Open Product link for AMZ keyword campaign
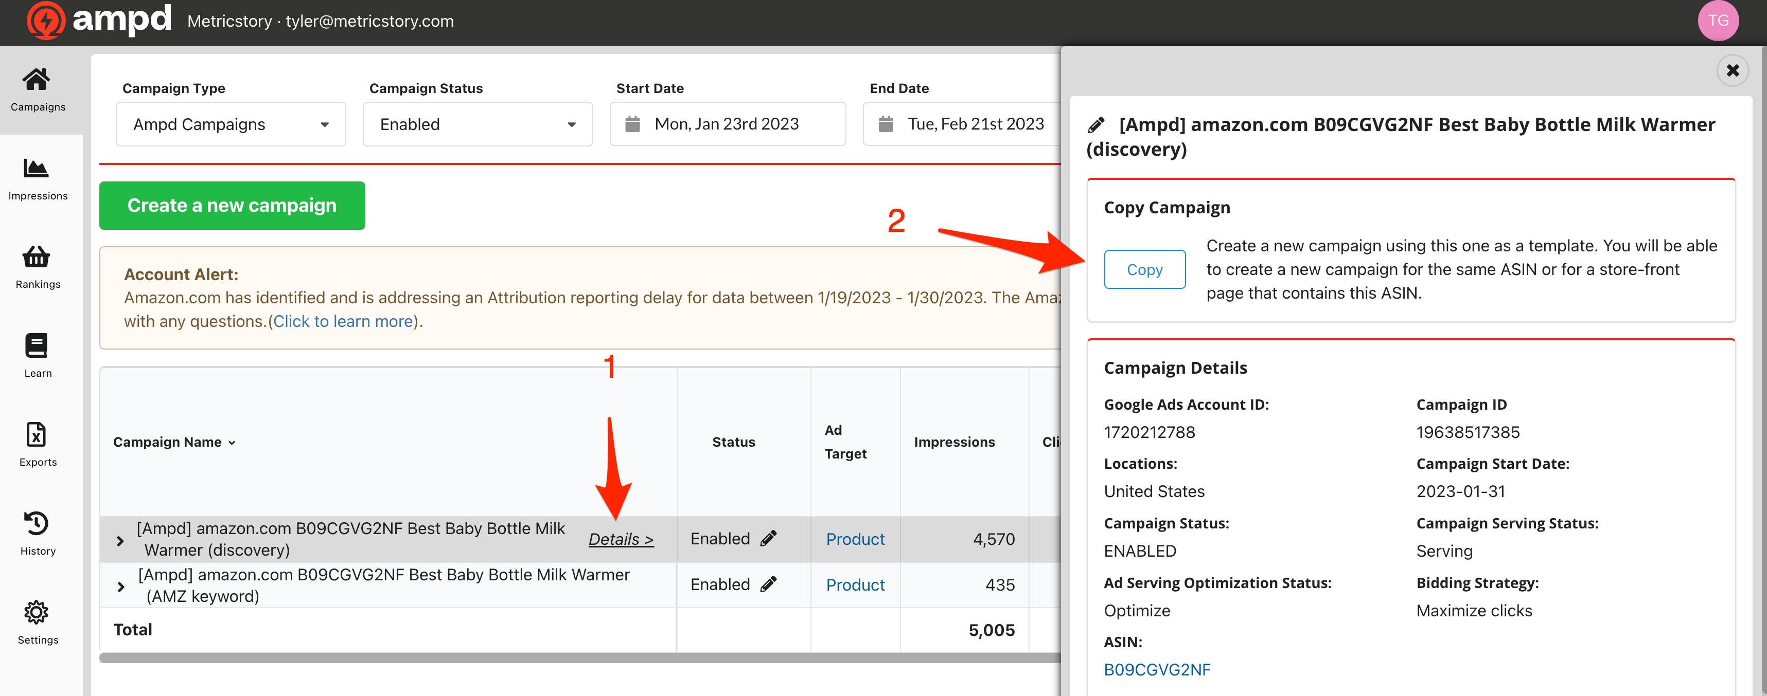Viewport: 1767px width, 696px height. click(855, 585)
